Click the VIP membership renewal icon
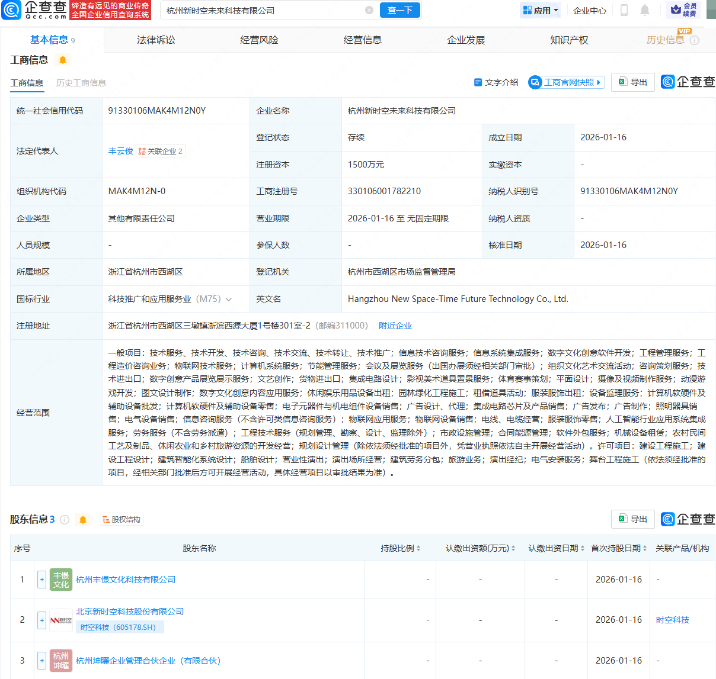 pos(683,10)
